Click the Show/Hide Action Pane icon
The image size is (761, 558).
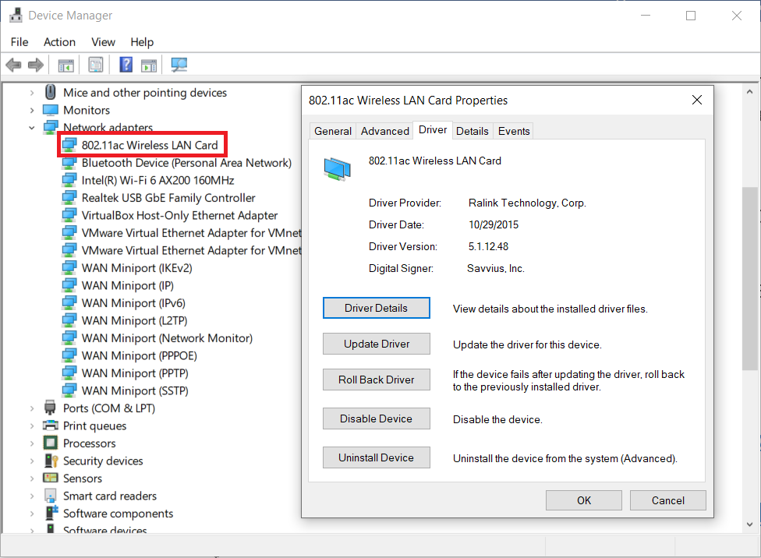pos(149,65)
